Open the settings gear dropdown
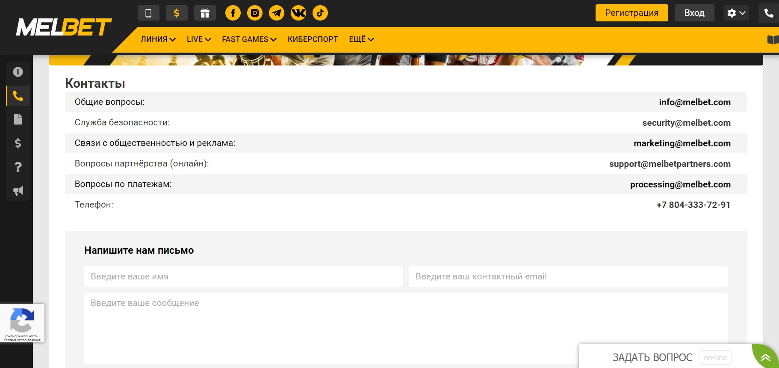Image resolution: width=779 pixels, height=368 pixels. click(x=736, y=13)
